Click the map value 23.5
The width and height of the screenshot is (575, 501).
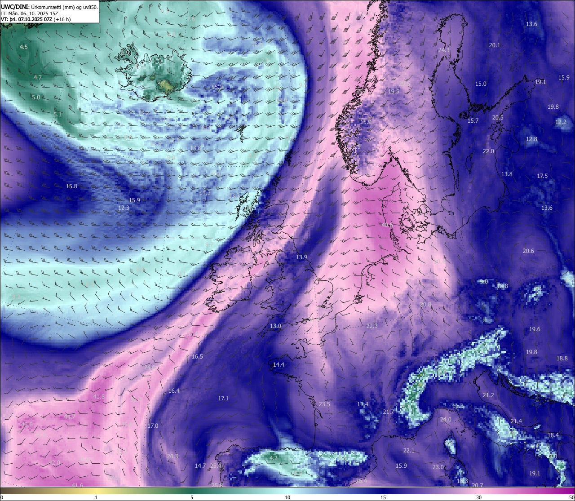[x=324, y=404]
